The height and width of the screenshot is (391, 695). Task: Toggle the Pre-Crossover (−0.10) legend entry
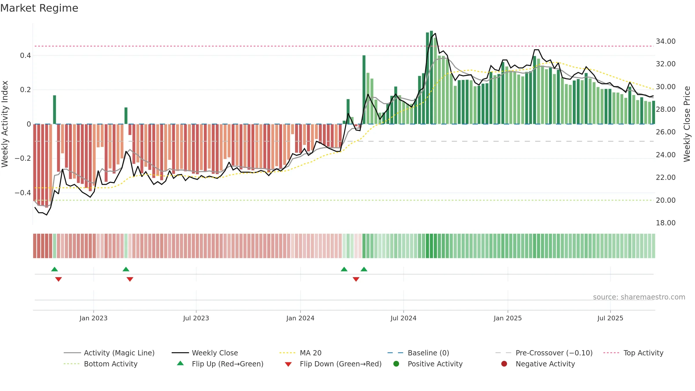click(544, 353)
